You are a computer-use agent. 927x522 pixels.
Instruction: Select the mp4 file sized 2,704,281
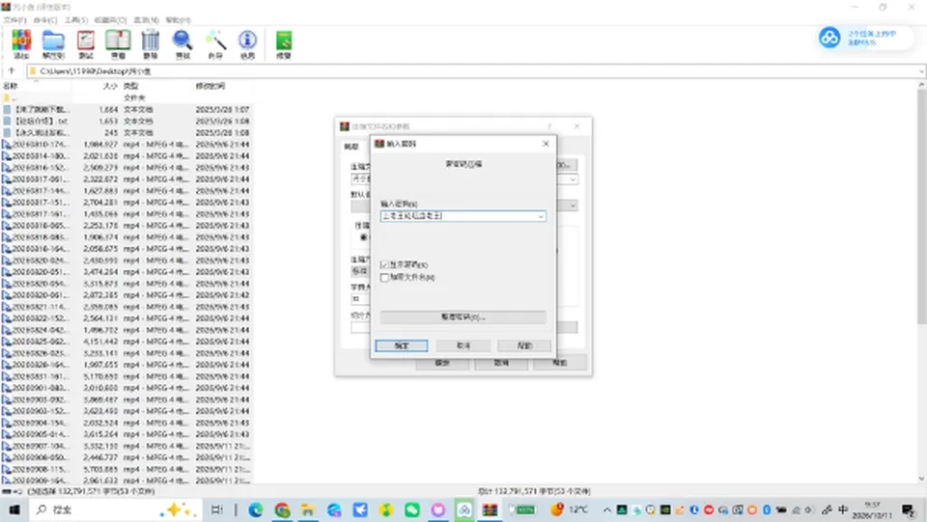[x=126, y=202]
